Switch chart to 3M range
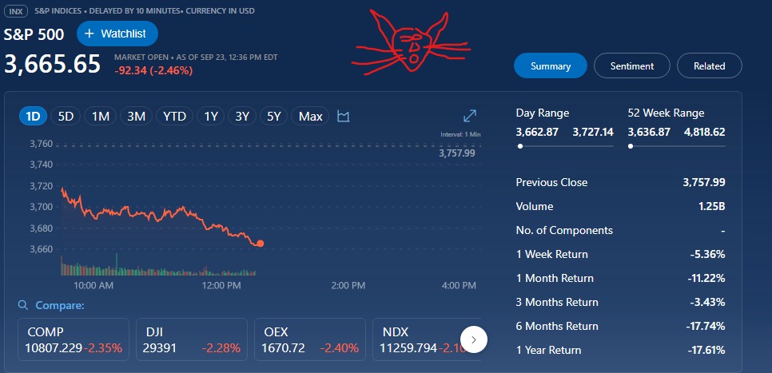The image size is (772, 373). pyautogui.click(x=136, y=117)
